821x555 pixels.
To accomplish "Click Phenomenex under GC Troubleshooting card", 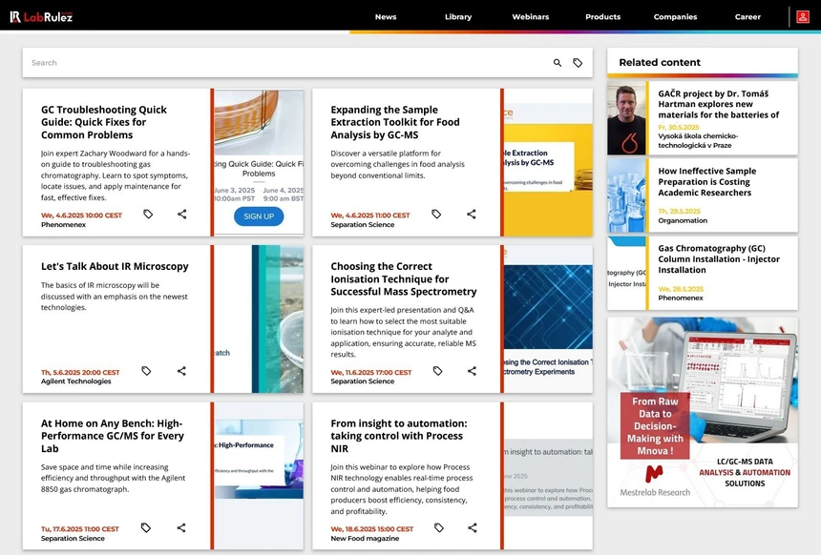I will click(63, 225).
